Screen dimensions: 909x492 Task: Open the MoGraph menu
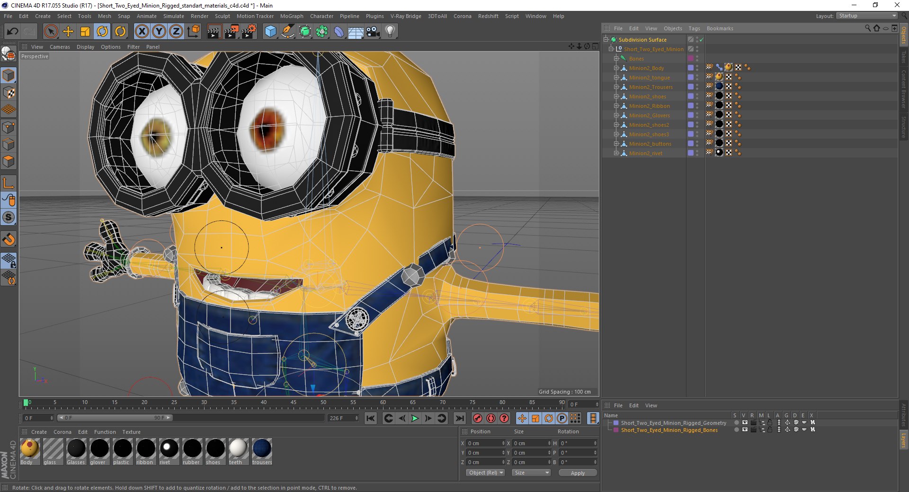292,16
